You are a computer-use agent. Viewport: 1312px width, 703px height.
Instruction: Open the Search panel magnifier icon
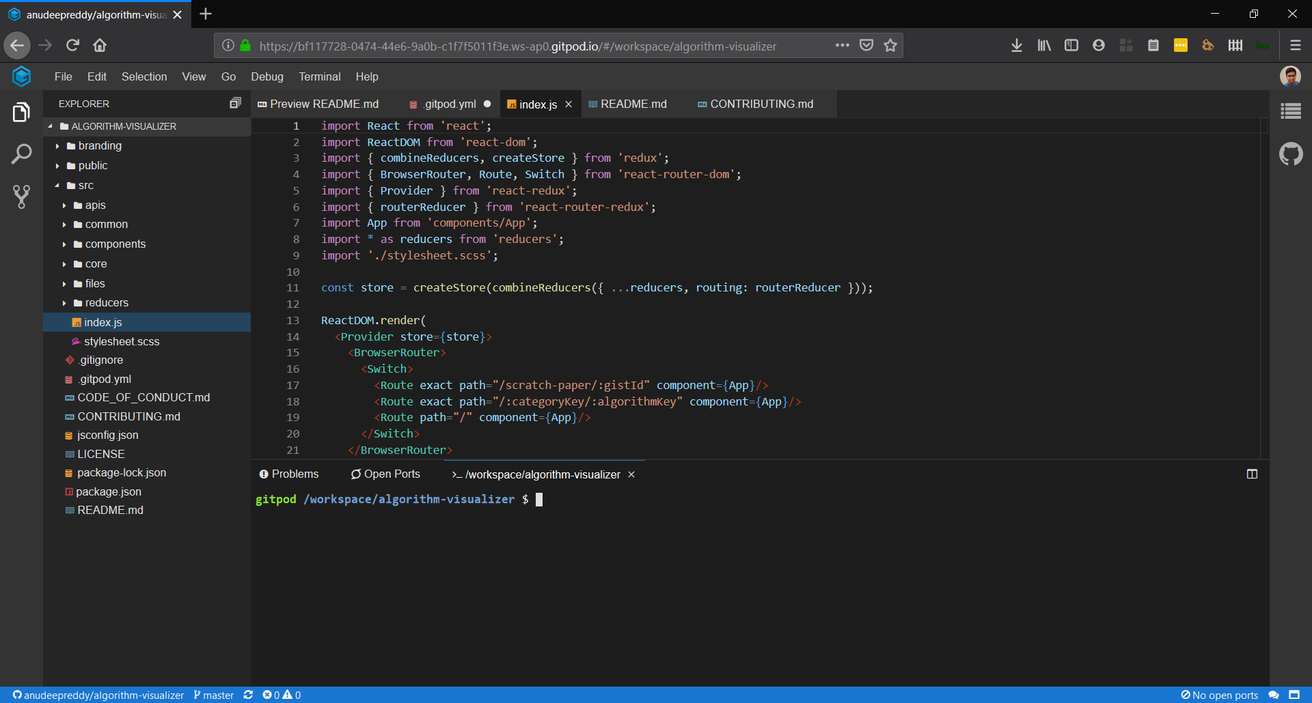click(21, 154)
